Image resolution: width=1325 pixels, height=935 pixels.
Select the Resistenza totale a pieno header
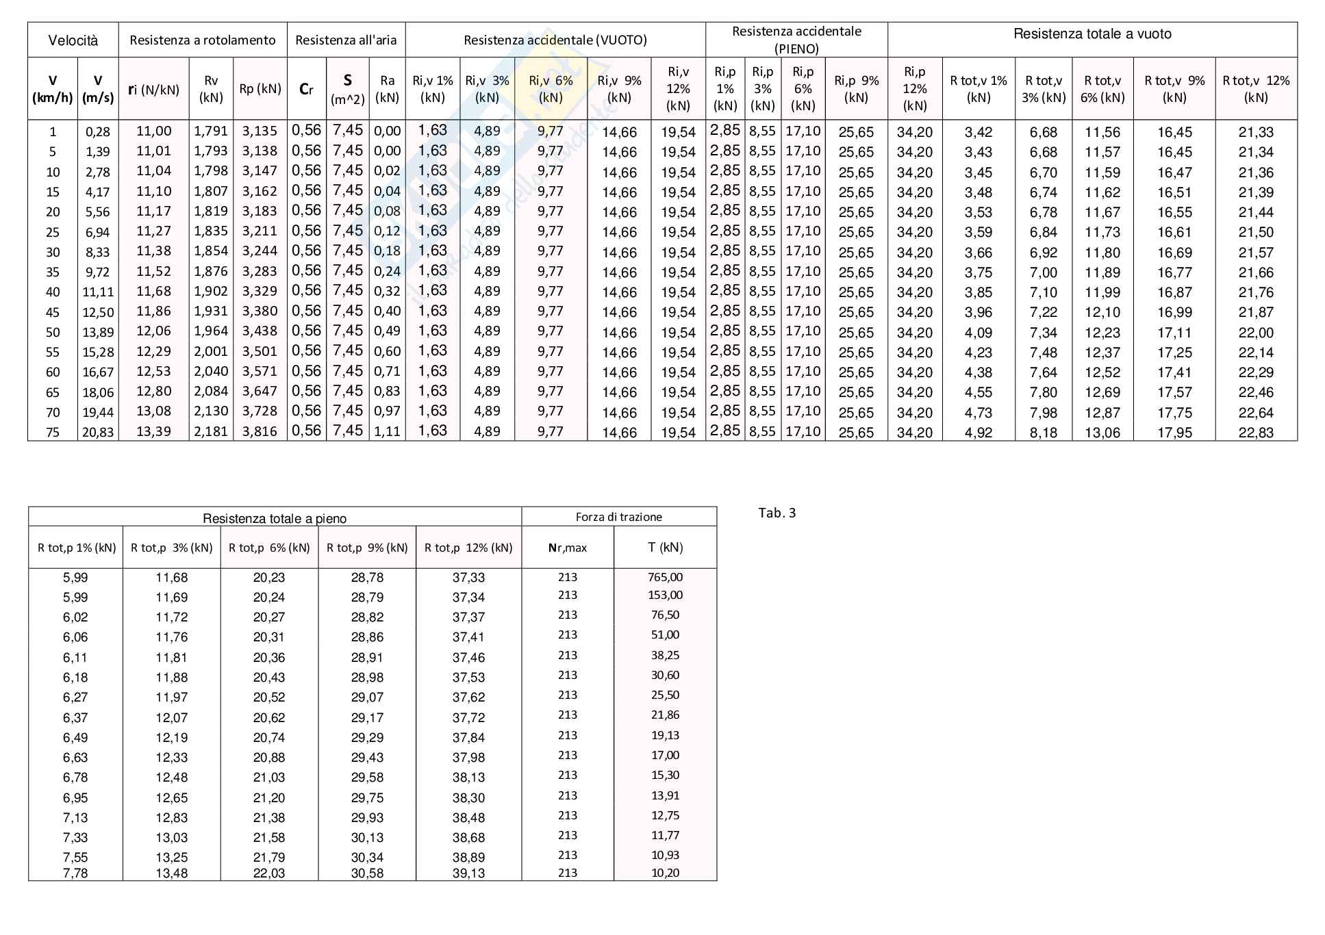[x=275, y=518]
